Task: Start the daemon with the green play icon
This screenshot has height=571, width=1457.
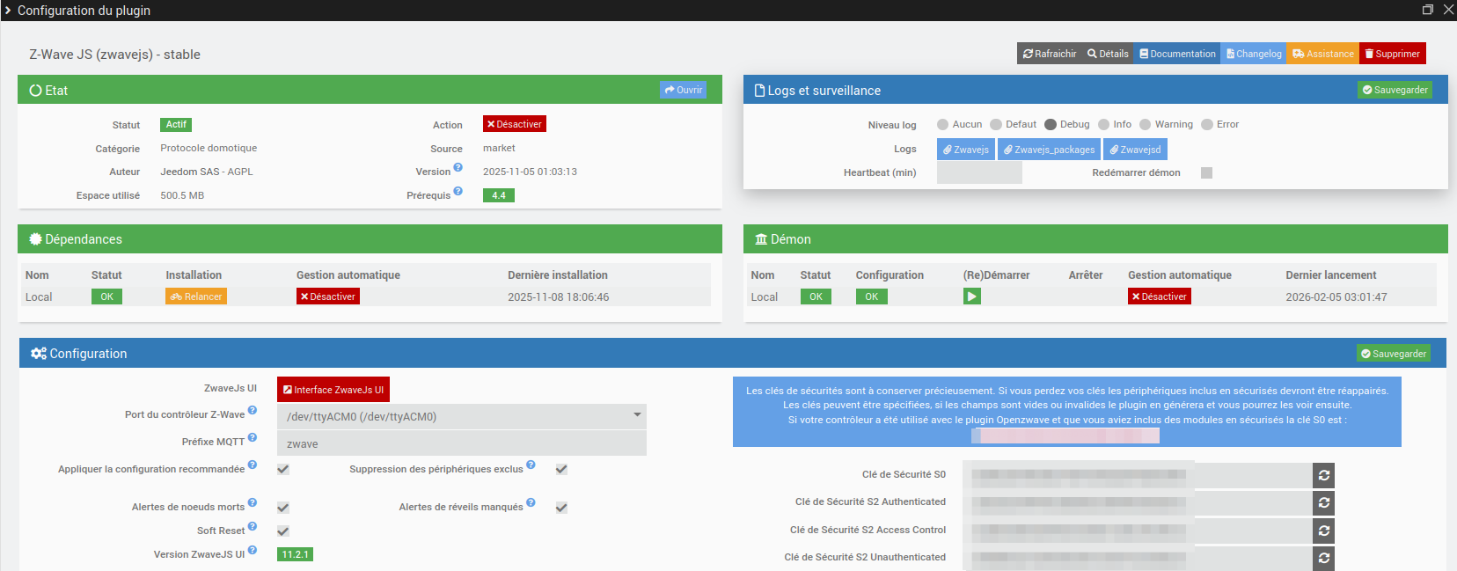Action: pos(972,296)
